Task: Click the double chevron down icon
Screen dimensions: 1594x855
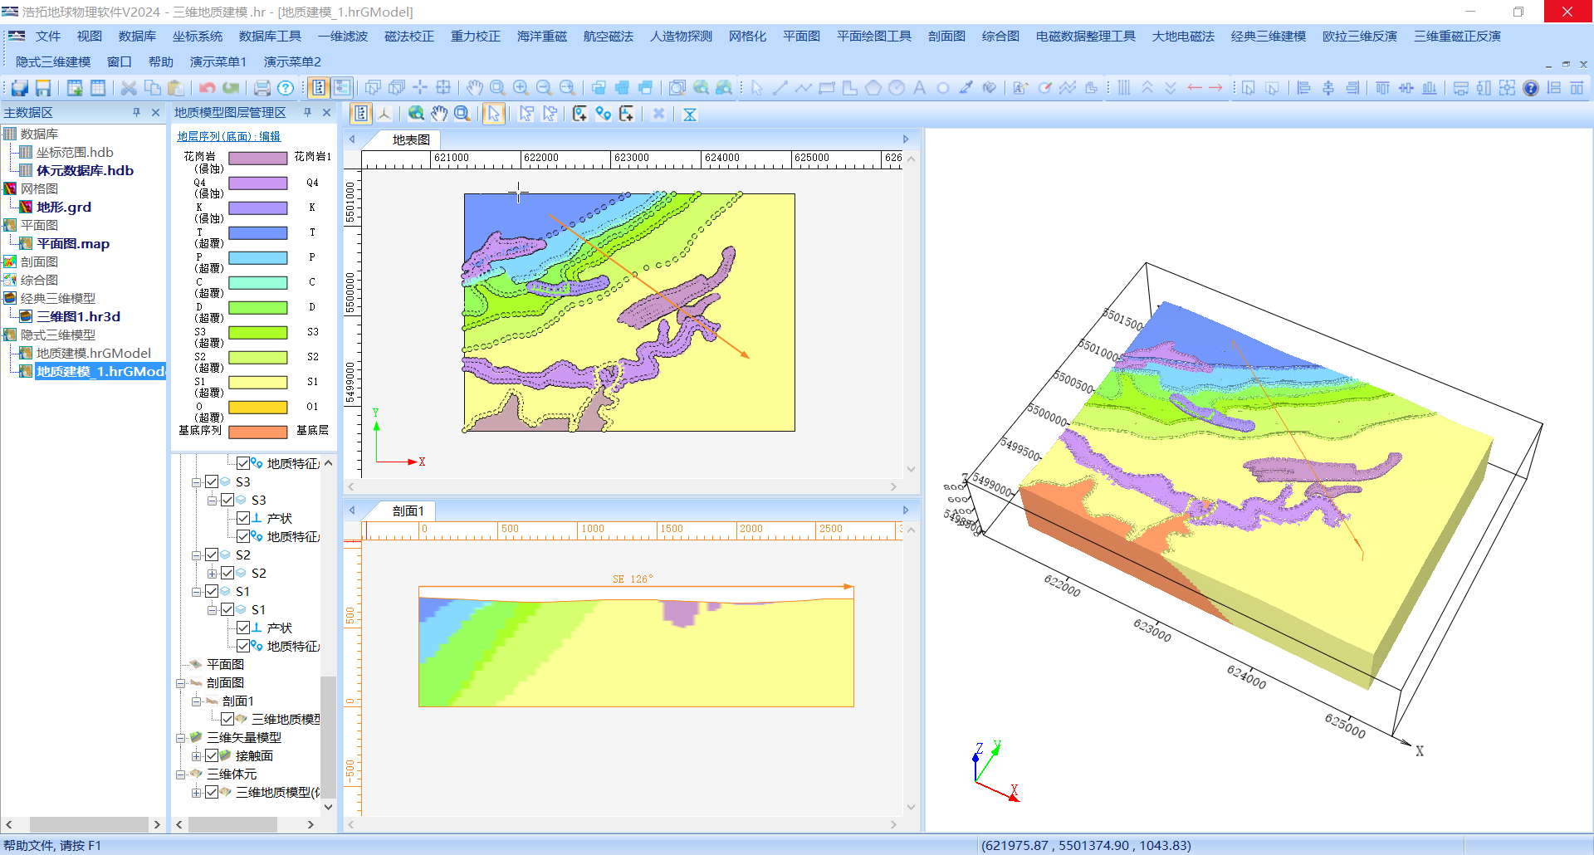Action: [1171, 88]
